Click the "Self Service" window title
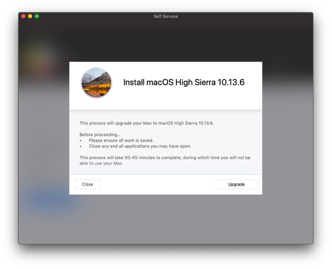 click(166, 16)
